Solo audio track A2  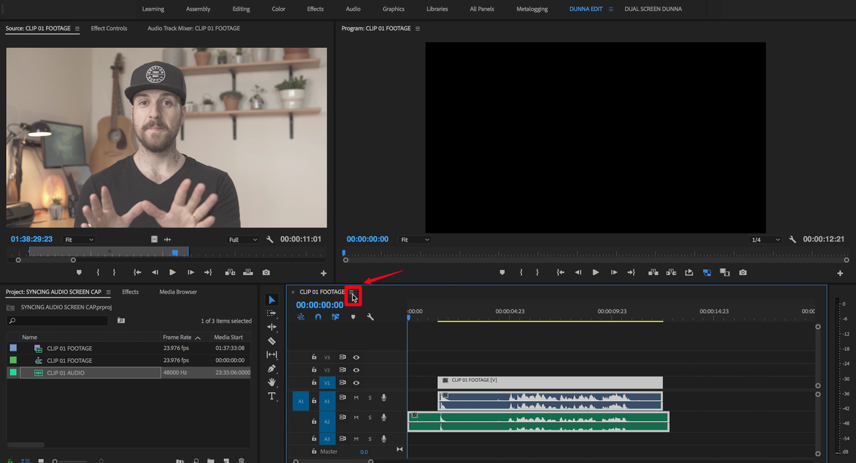370,418
